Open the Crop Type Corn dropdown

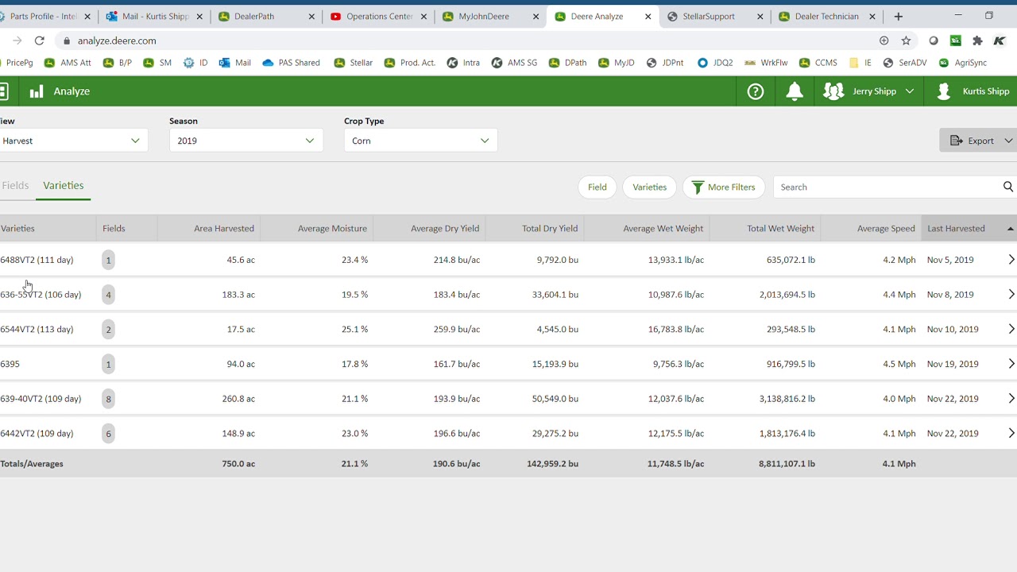(421, 141)
